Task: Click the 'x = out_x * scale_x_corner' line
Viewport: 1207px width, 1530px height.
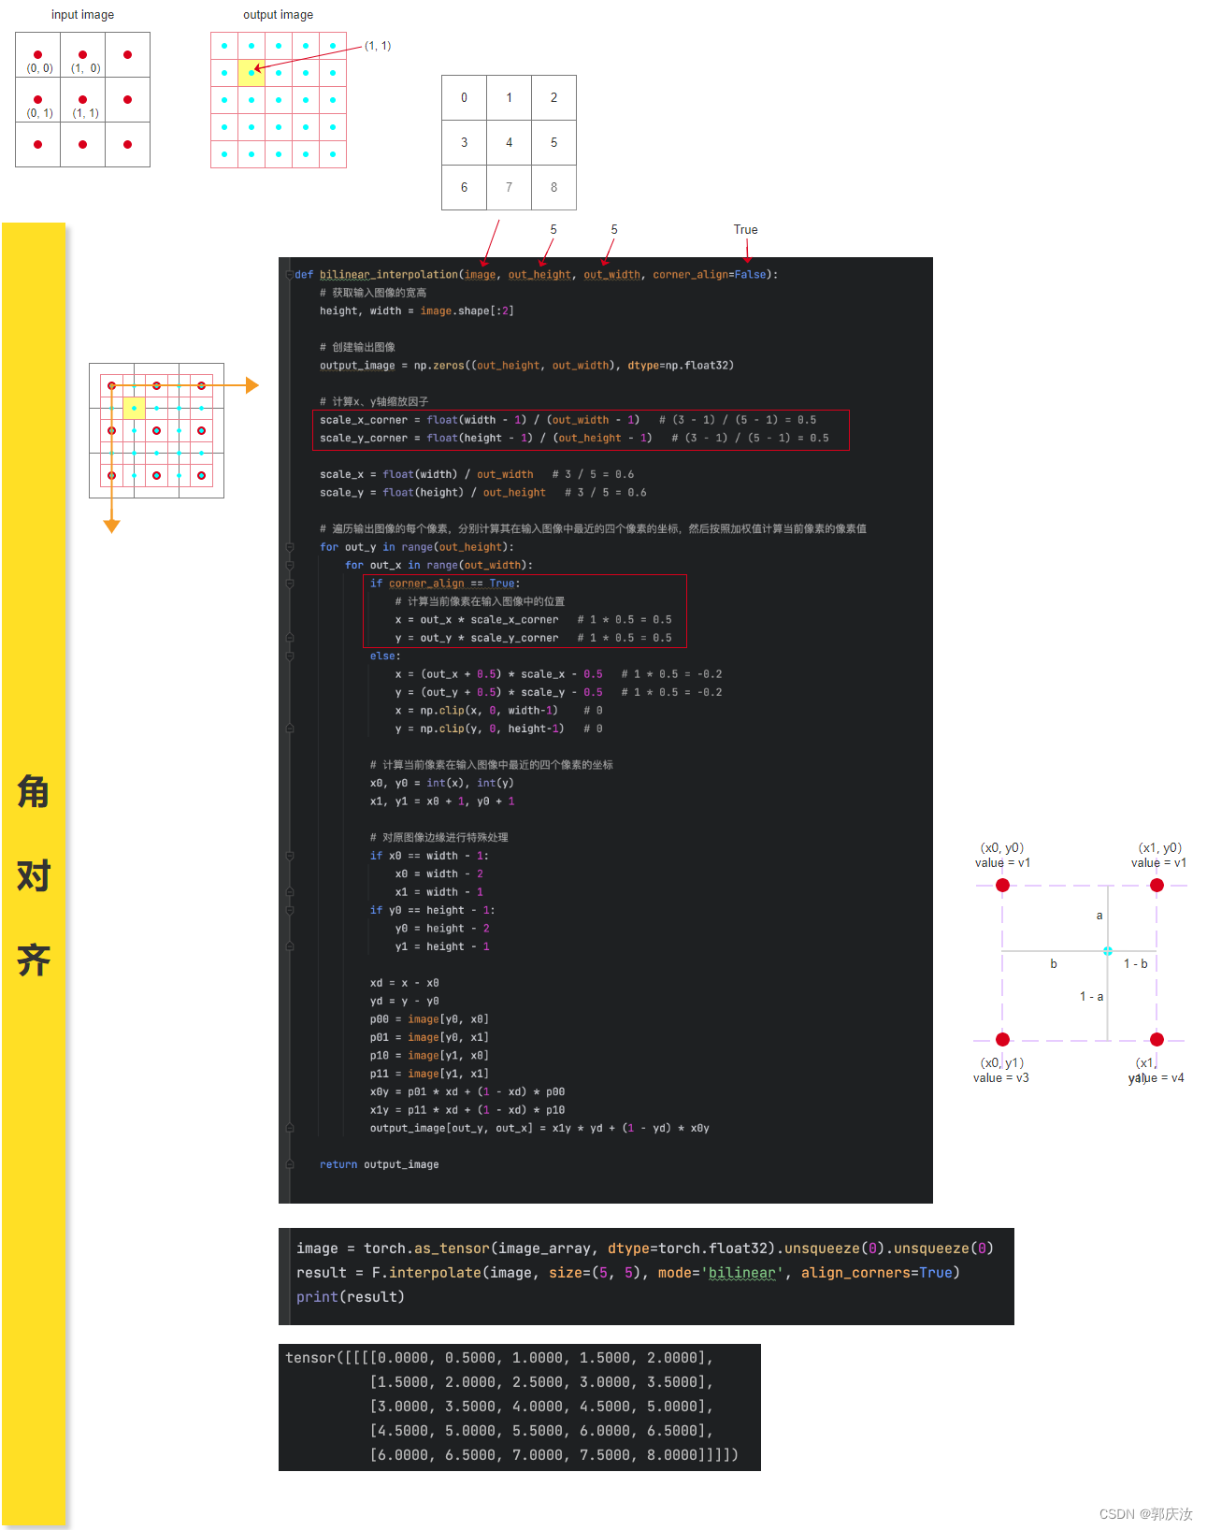Action: coord(533,620)
